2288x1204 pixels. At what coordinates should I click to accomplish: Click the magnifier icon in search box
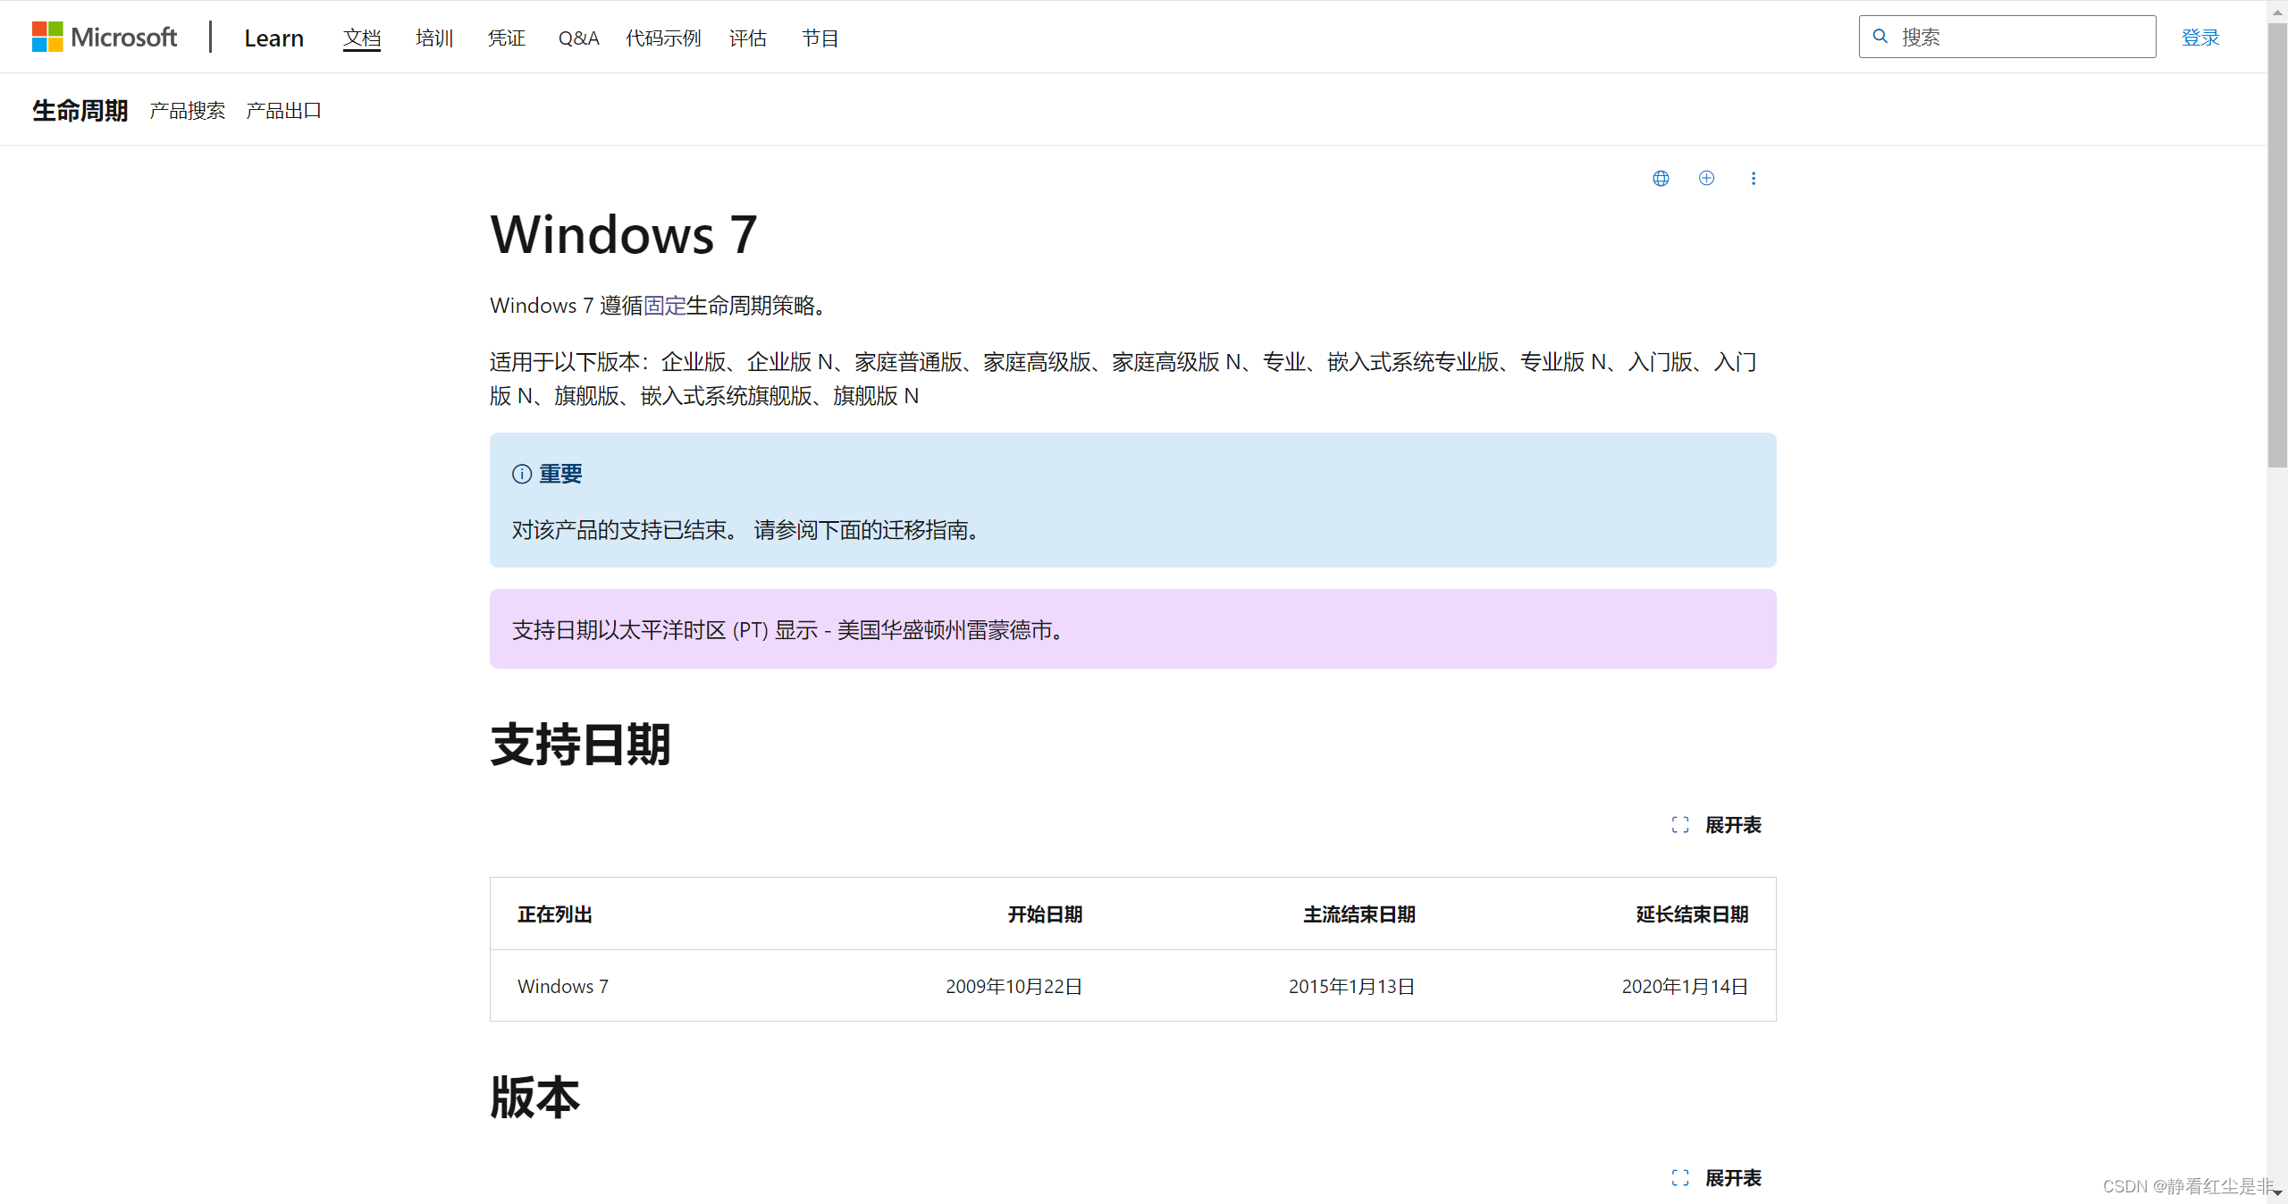[1880, 37]
